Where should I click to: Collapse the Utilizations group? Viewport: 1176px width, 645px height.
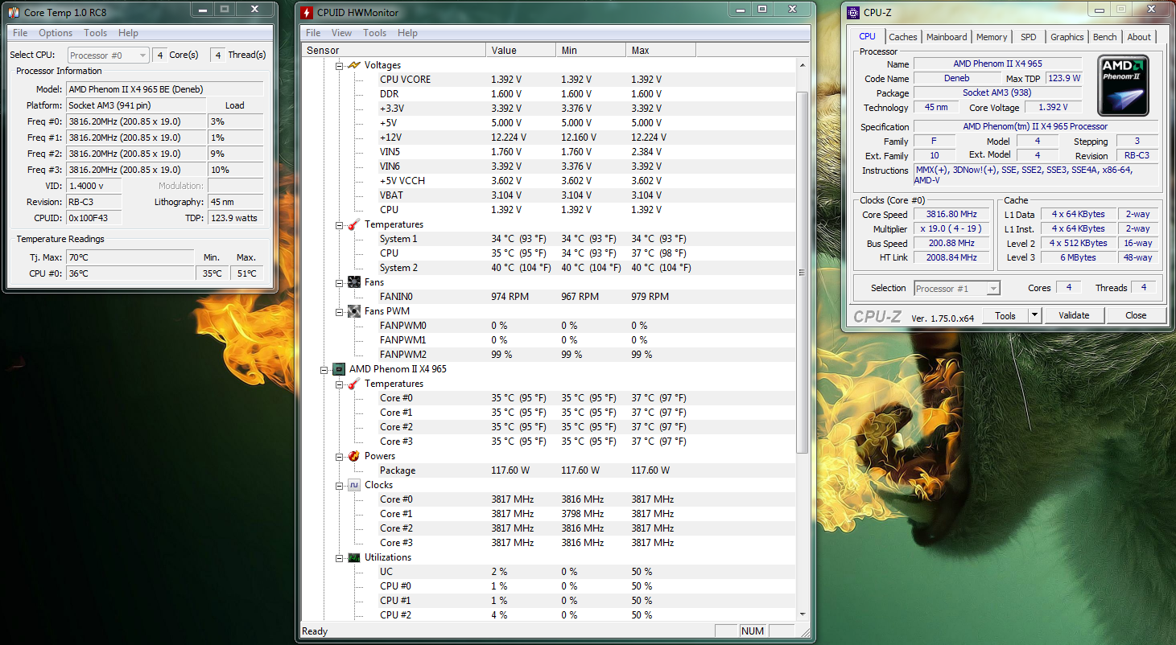tap(339, 557)
